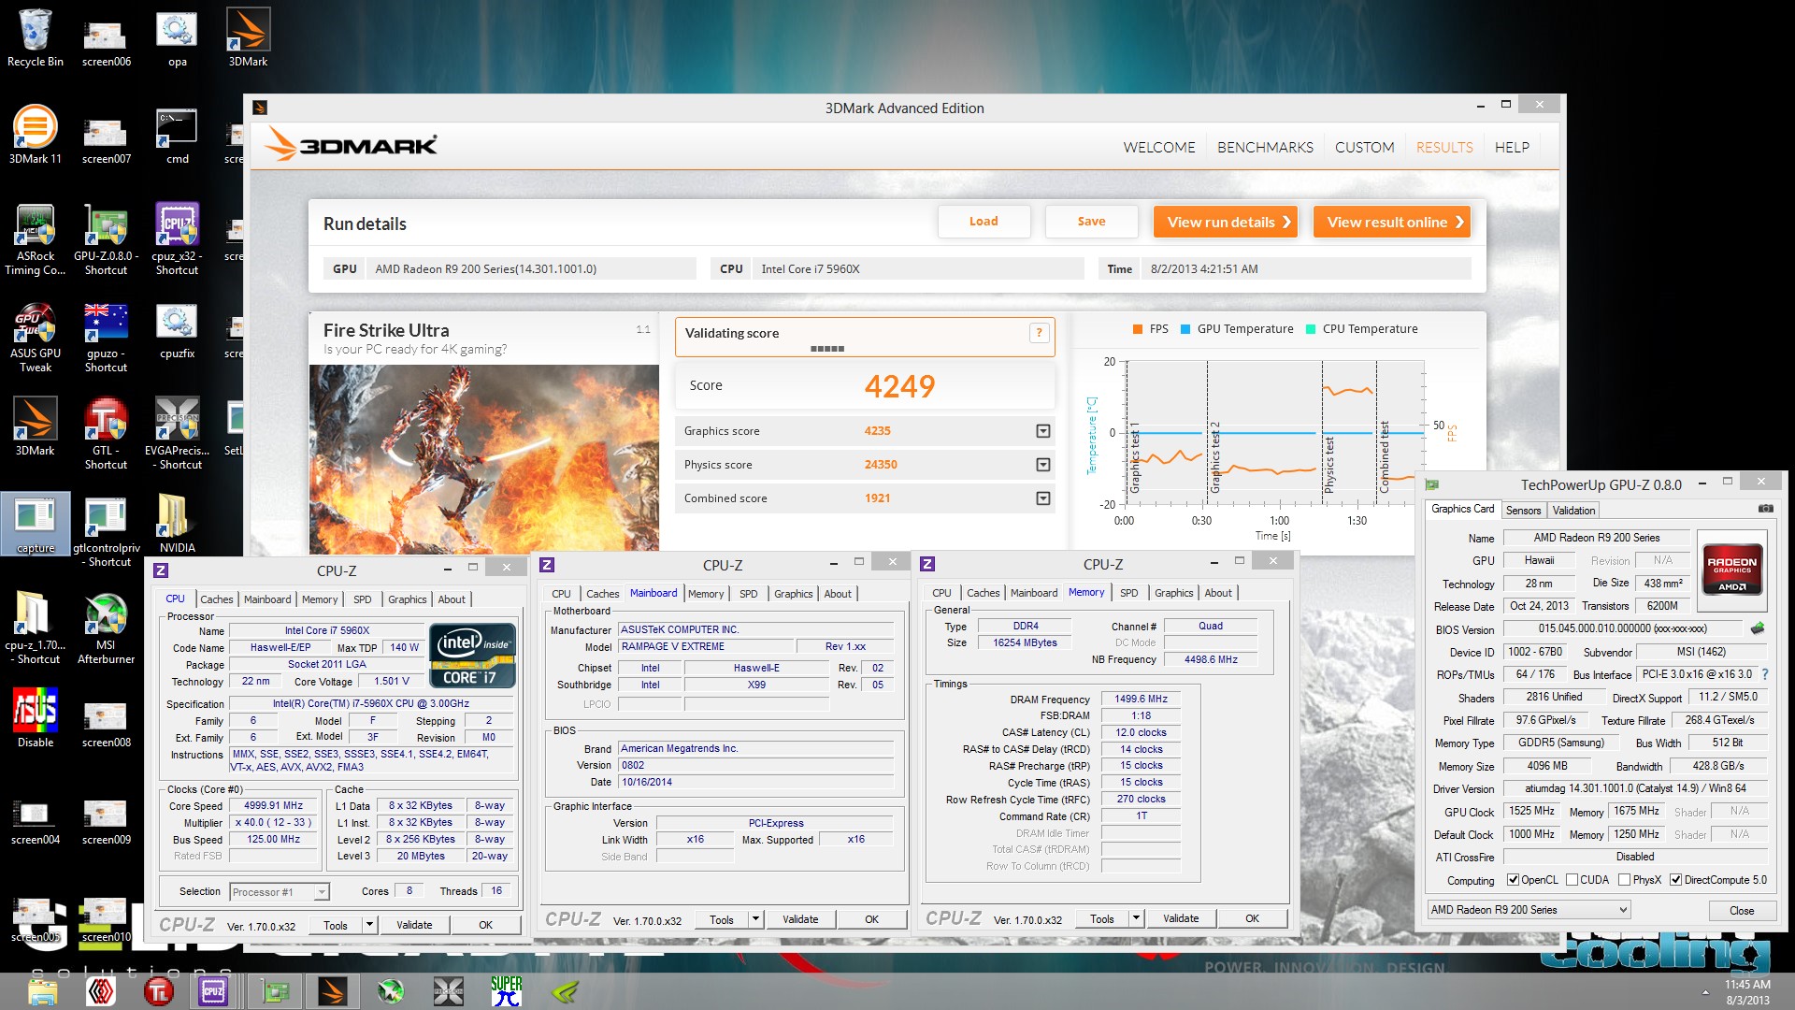
Task: Click the help question mark beside Validating score
Action: coord(1039,333)
